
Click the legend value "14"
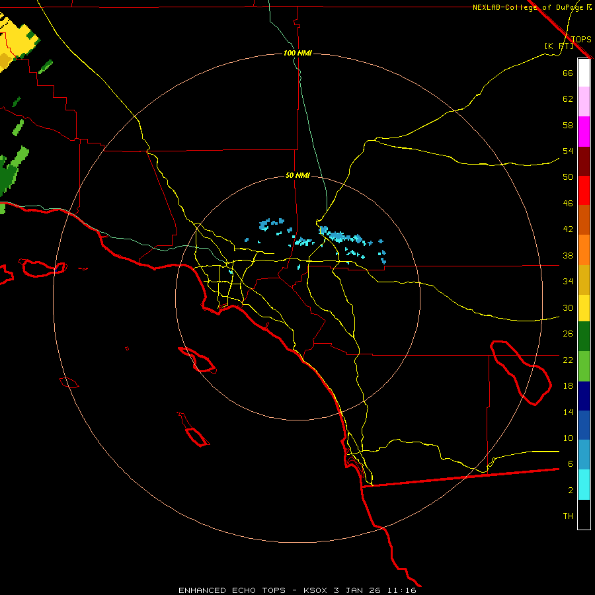point(568,412)
